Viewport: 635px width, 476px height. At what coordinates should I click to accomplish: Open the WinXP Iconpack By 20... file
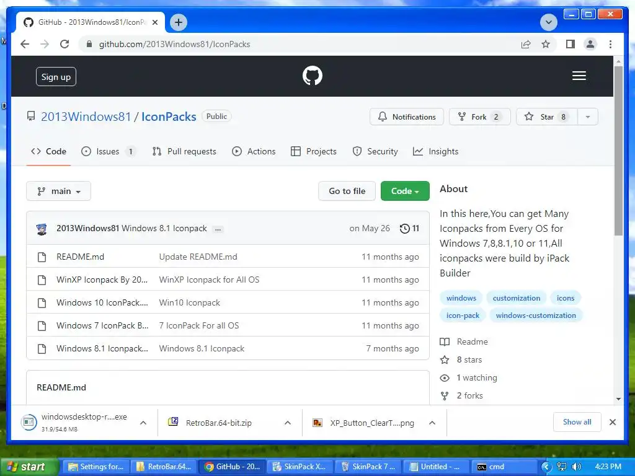pos(102,280)
